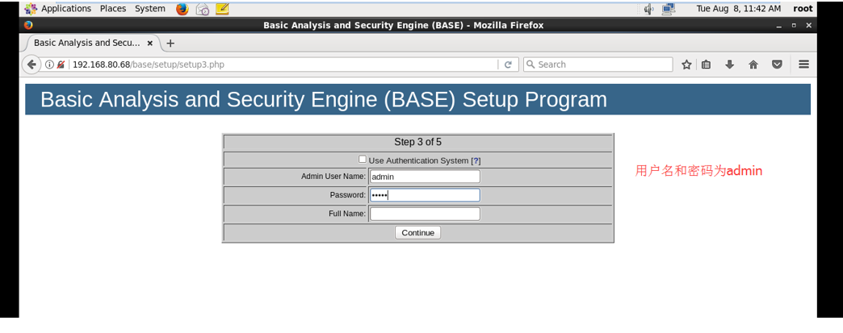Minimize the Firefox window
The image size is (843, 333).
tap(778, 26)
